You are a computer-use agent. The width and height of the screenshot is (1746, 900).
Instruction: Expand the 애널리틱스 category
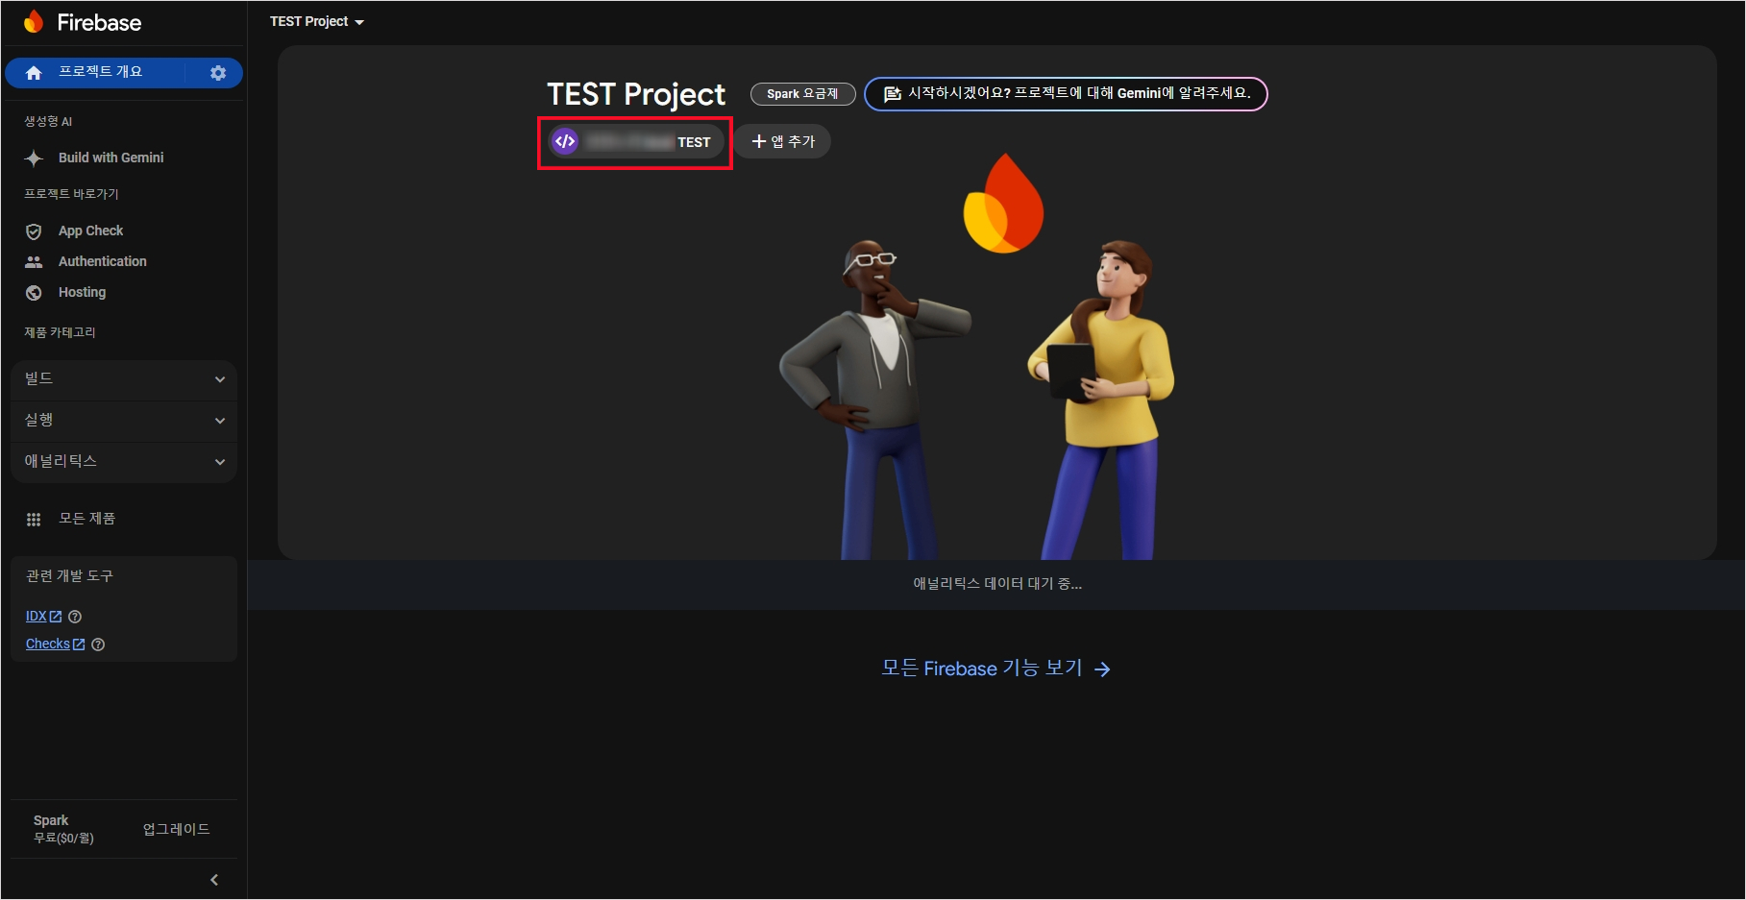point(124,462)
